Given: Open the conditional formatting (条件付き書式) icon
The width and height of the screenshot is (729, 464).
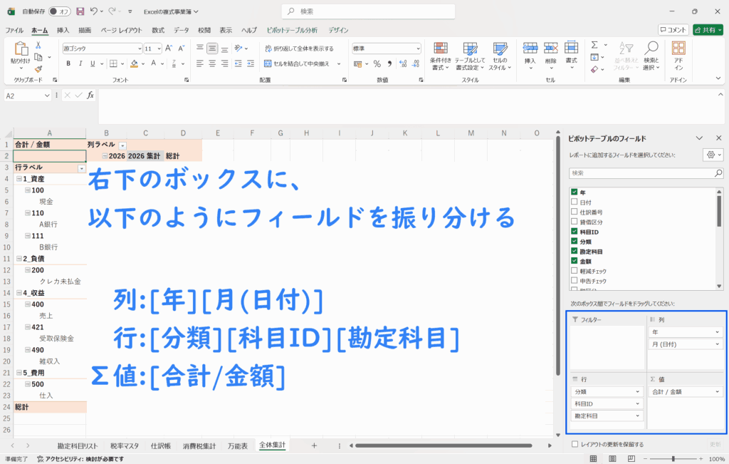Looking at the screenshot, I should 441,48.
